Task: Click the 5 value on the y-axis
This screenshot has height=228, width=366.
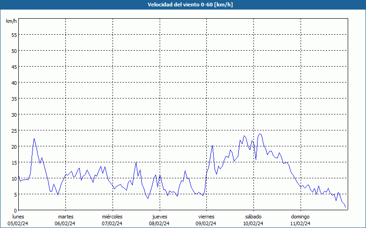Action: tap(16, 195)
